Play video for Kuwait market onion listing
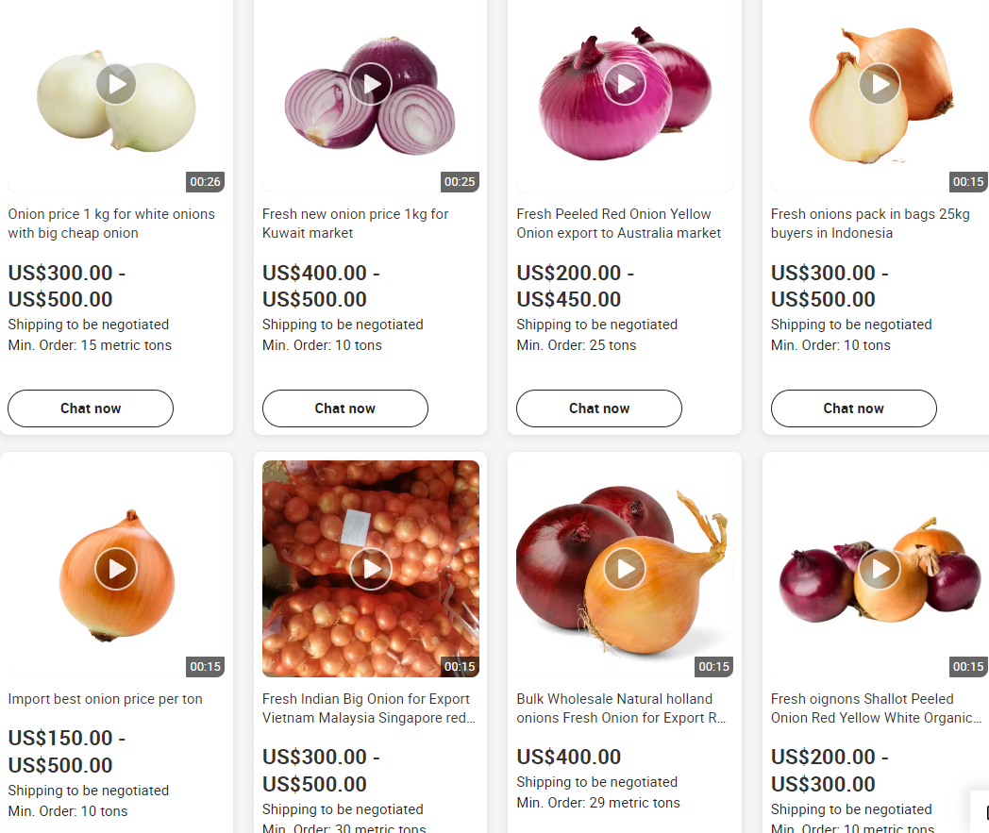989x833 pixels. (x=371, y=84)
